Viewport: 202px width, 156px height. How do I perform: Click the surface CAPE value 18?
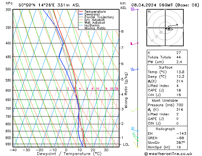point(179,90)
